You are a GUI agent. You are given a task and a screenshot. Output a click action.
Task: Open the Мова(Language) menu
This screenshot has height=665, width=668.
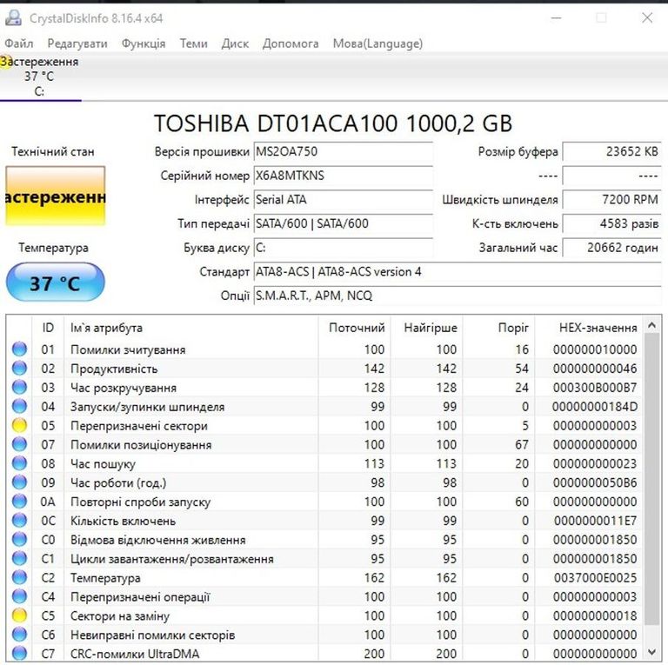click(377, 43)
